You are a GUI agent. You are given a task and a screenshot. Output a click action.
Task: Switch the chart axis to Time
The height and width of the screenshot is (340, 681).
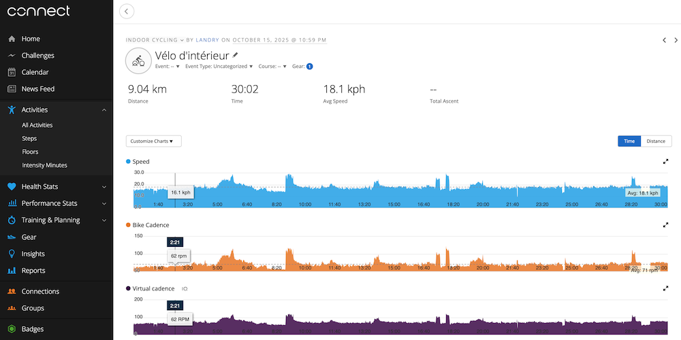click(x=629, y=141)
